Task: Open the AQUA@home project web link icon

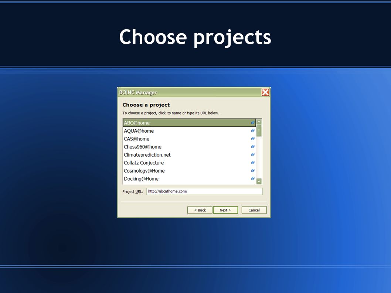Action: 253,131
